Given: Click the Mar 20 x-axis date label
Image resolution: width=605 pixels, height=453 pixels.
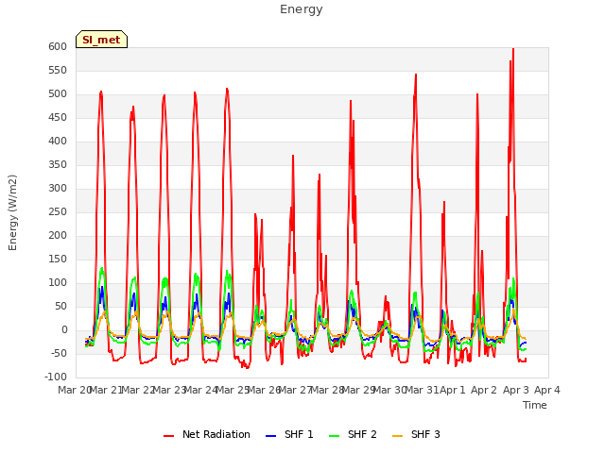Looking at the screenshot, I should 75,390.
